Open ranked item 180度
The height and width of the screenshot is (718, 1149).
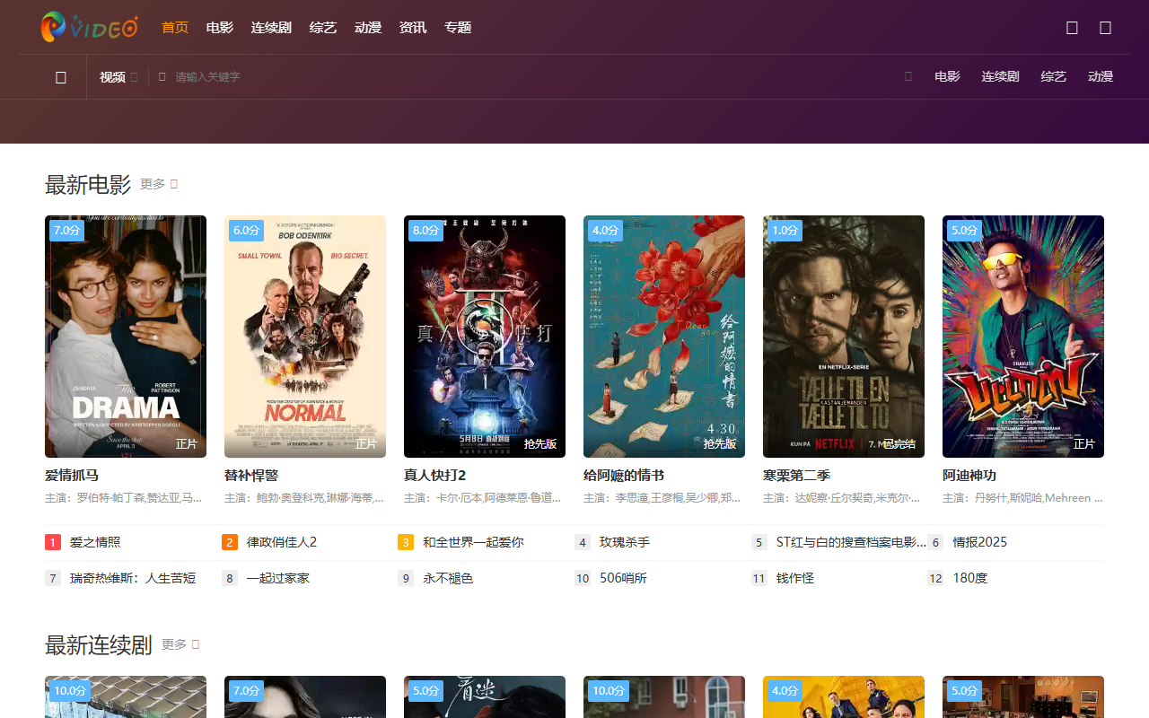click(970, 578)
